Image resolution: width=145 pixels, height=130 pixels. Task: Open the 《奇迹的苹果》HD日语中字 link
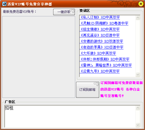(101, 47)
